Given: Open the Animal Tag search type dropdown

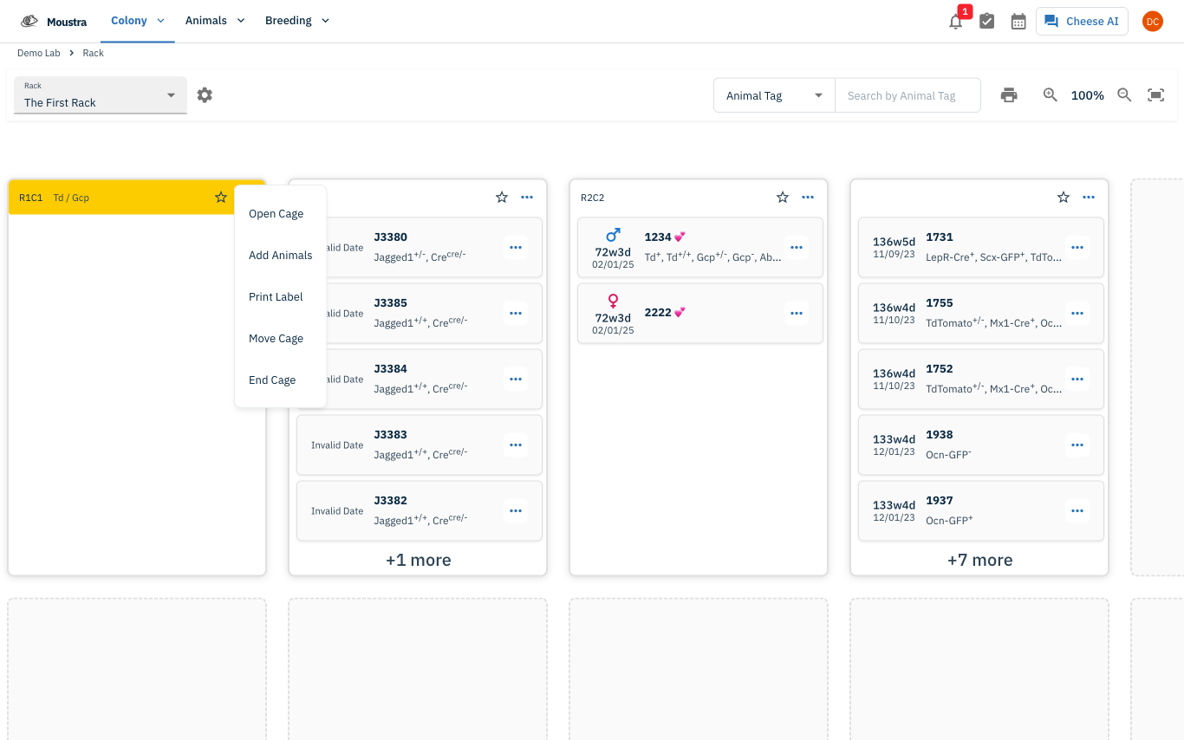Looking at the screenshot, I should click(x=774, y=95).
